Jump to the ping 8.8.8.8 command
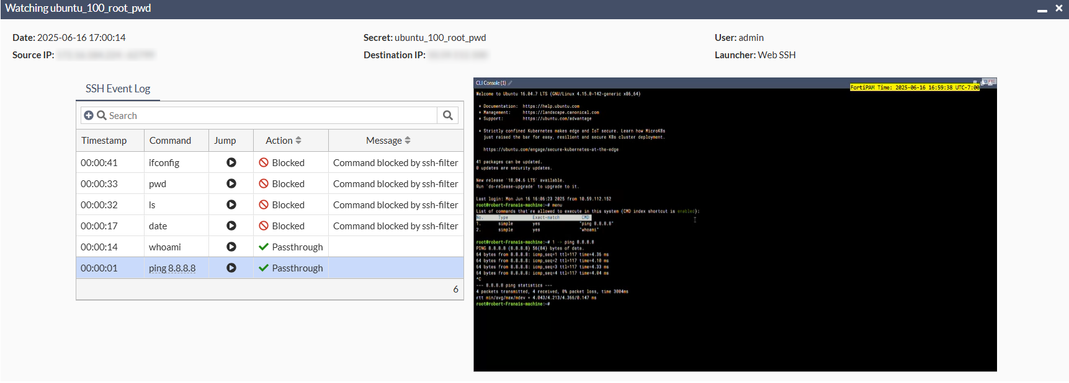 [231, 268]
